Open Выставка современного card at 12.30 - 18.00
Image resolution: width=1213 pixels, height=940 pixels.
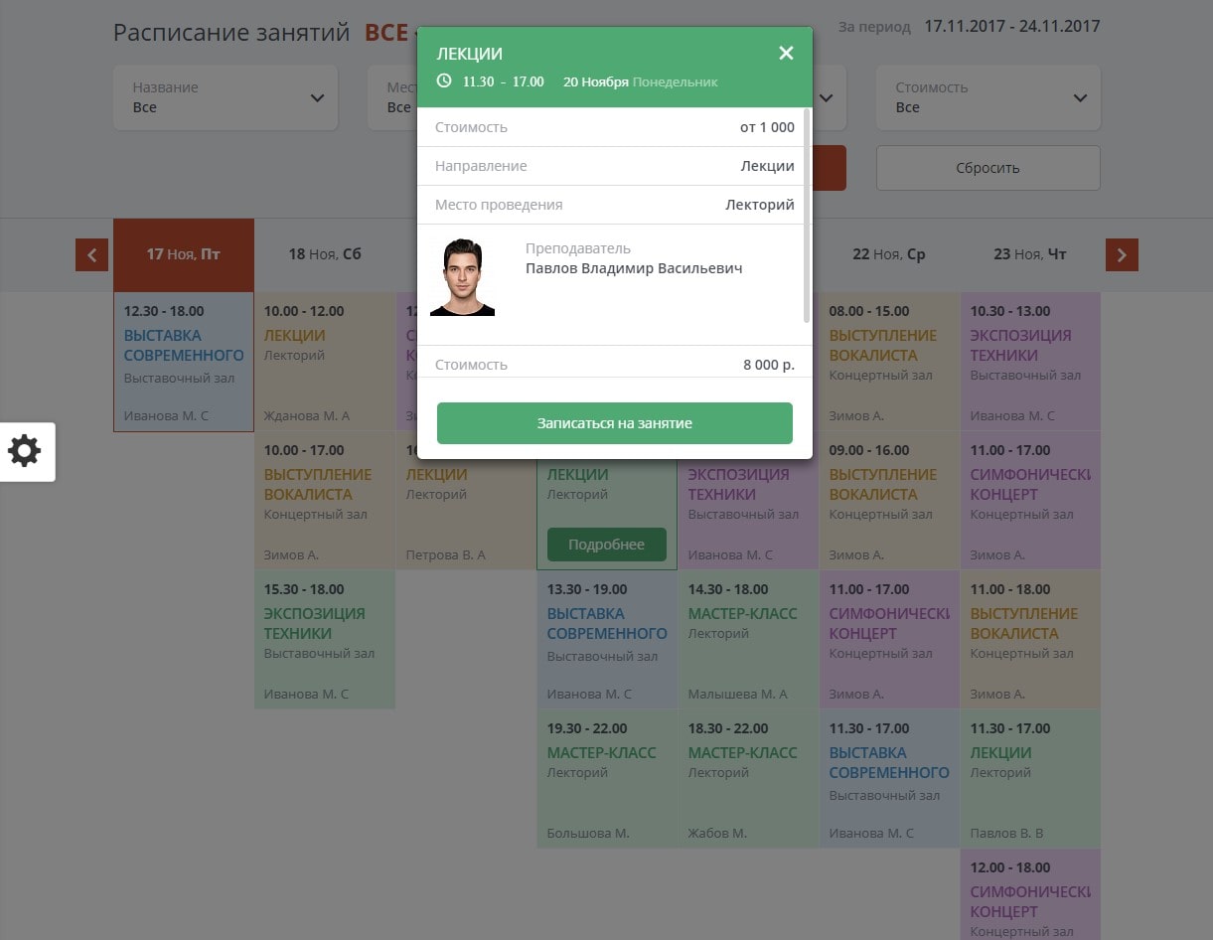[184, 362]
